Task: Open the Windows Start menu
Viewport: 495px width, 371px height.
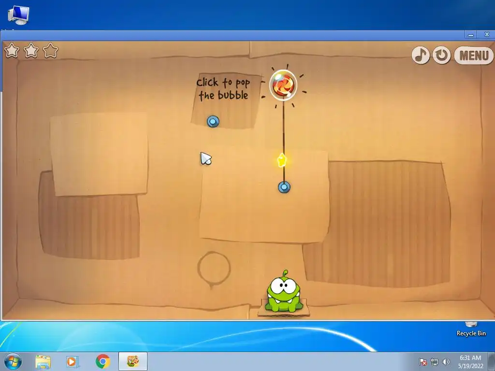Action: pos(13,361)
